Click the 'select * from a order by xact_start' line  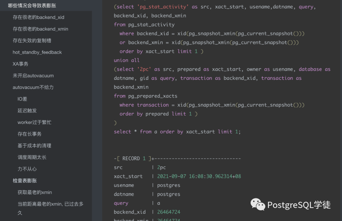click(x=177, y=132)
